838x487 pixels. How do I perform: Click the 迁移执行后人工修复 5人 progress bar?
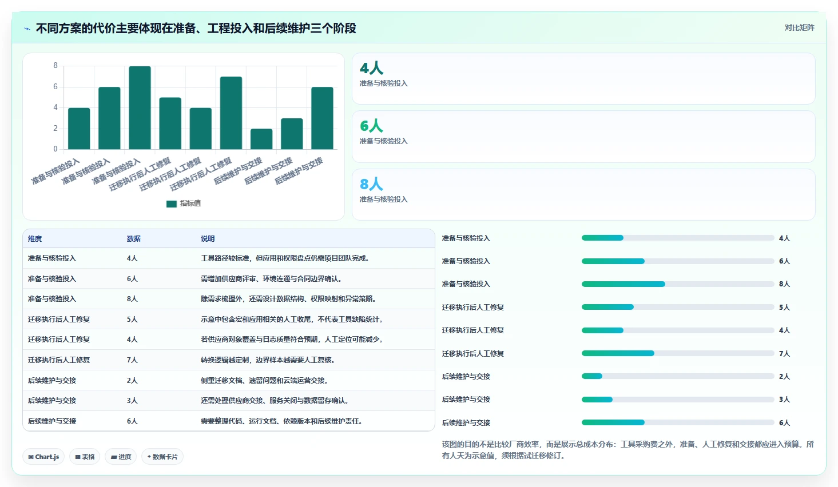678,307
